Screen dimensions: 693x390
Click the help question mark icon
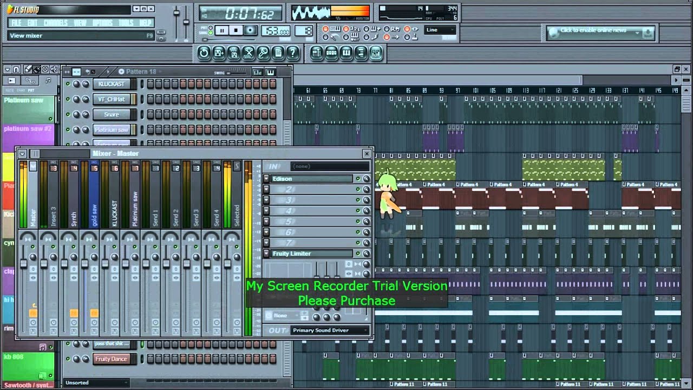292,53
